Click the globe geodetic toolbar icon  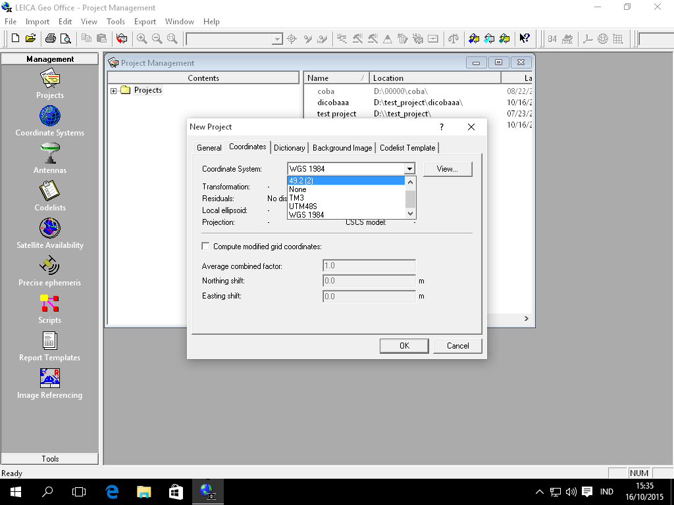coord(603,39)
